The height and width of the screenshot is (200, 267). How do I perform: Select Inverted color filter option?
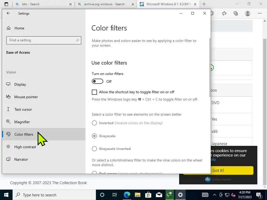[x=94, y=123]
